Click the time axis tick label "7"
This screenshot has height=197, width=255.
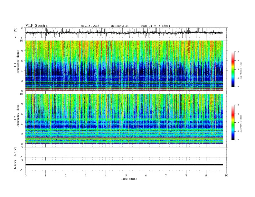point(166,175)
